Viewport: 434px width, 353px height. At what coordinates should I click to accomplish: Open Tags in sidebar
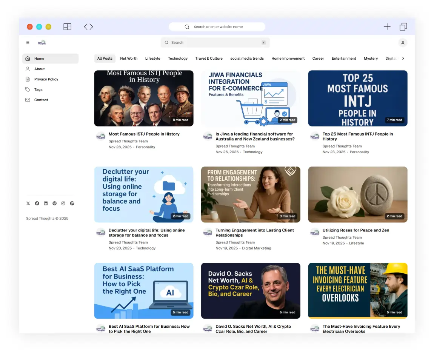[x=50, y=89]
